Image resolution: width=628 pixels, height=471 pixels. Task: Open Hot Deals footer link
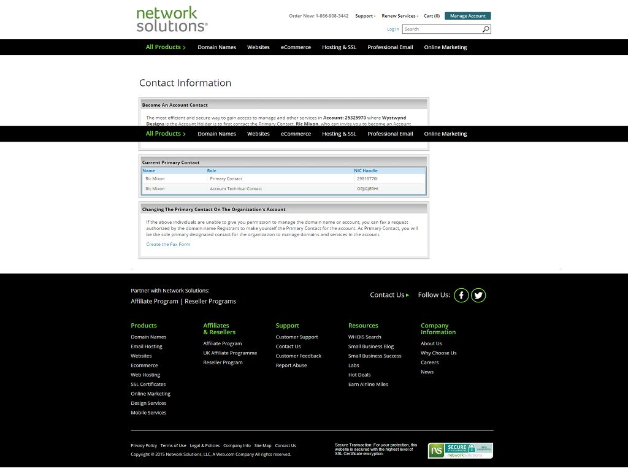pos(359,375)
